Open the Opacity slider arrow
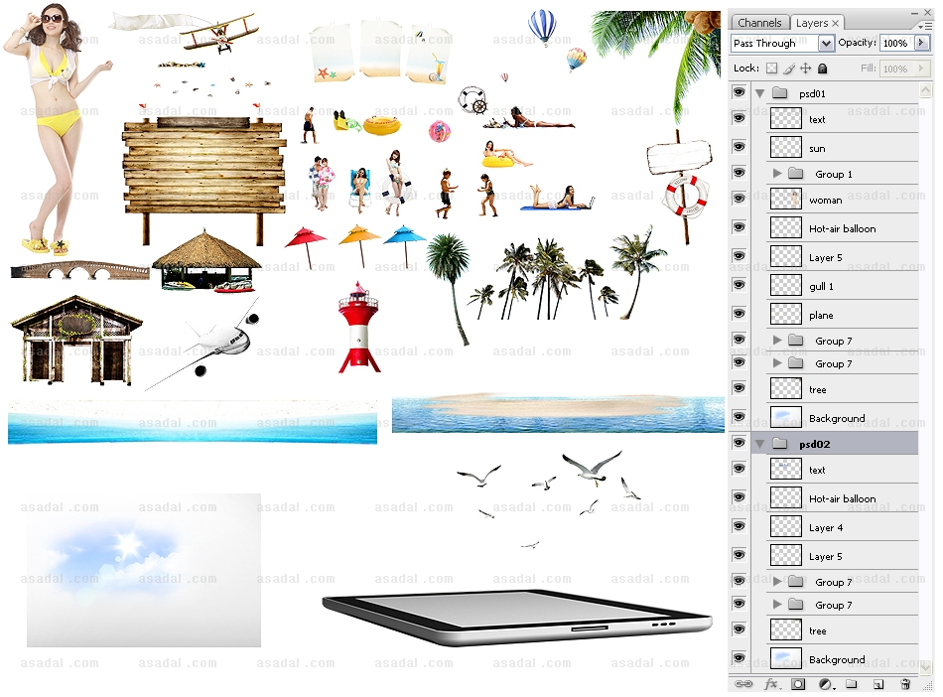 coord(921,44)
